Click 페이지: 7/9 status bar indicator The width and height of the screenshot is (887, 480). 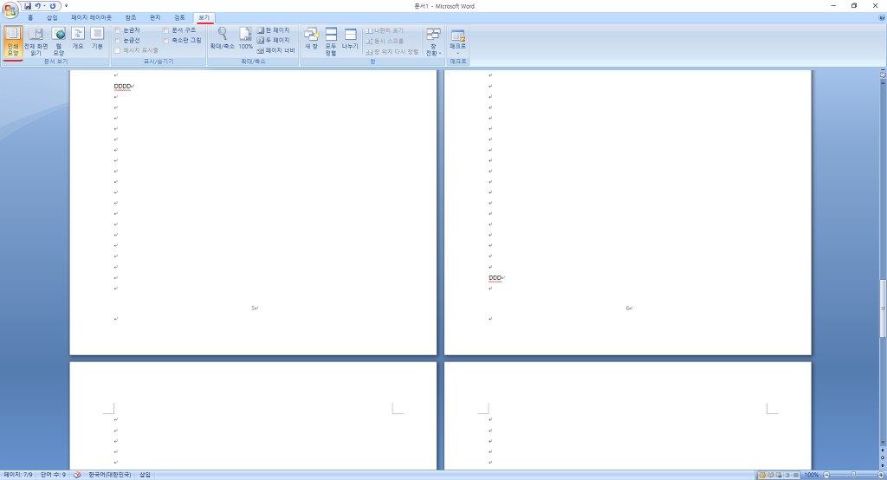coord(18,475)
